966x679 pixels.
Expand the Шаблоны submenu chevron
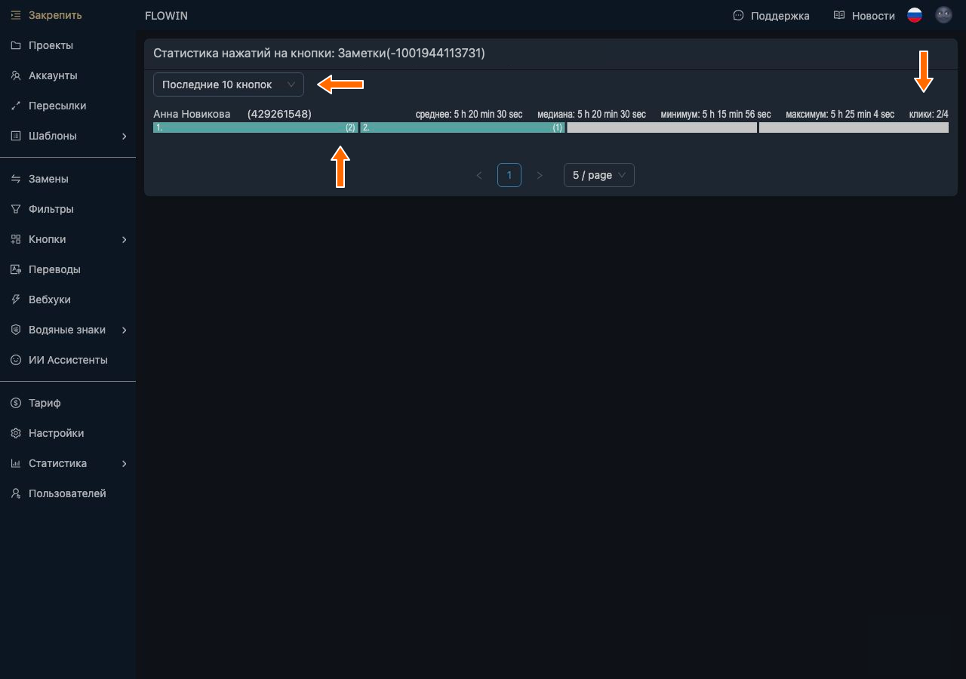(125, 136)
